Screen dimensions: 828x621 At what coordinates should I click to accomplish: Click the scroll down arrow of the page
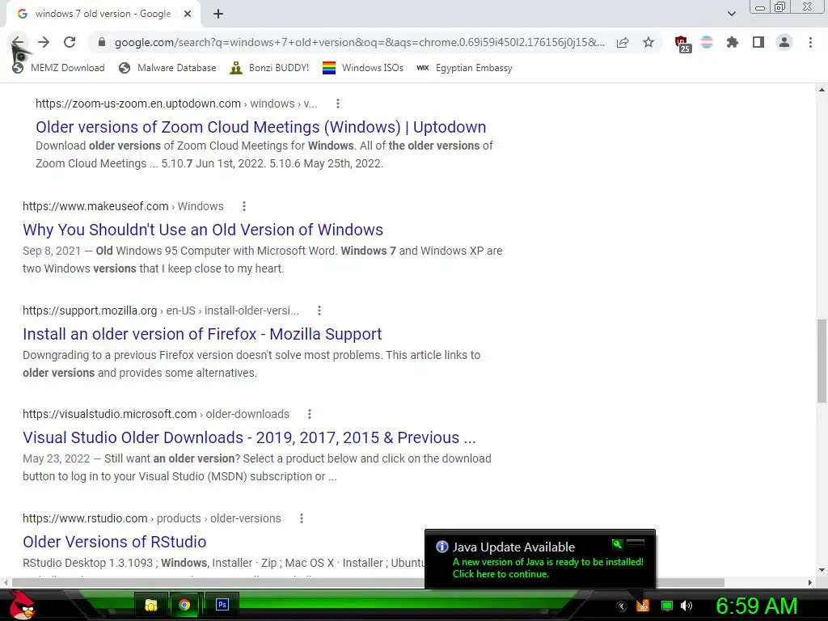(822, 570)
